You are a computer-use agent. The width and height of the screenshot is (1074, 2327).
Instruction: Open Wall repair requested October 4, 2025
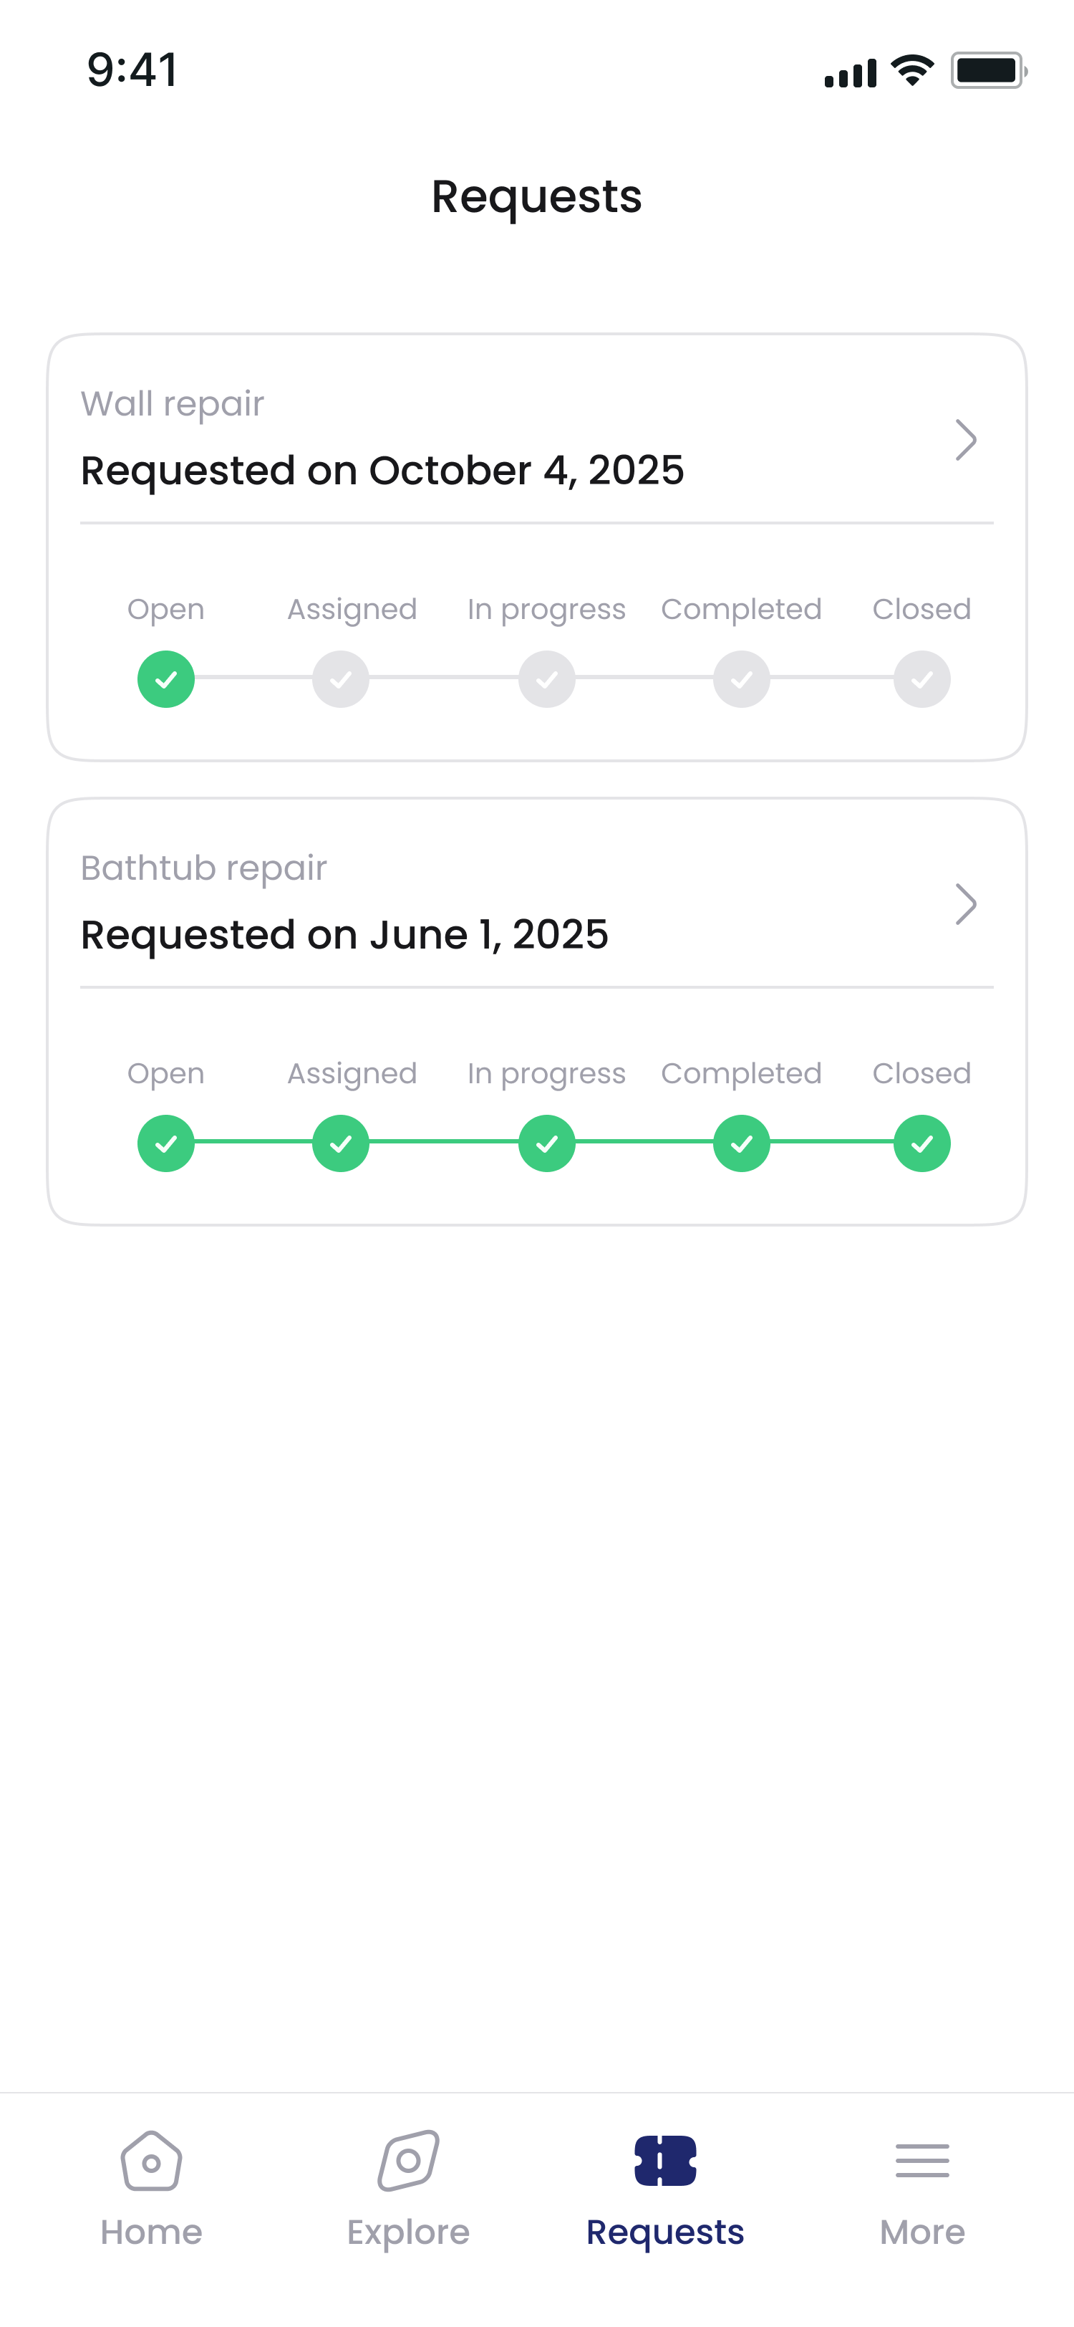tap(382, 471)
